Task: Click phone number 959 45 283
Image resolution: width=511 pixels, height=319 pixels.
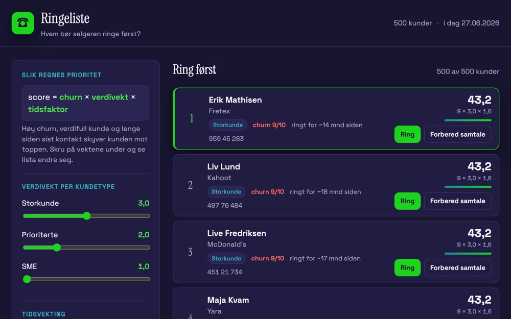Action: click(226, 139)
